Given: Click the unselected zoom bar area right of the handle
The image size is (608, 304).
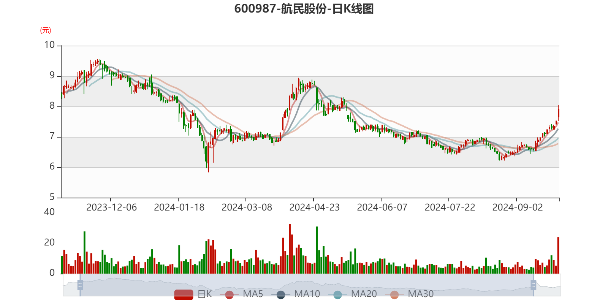Looking at the screenshot, I should pyautogui.click(x=548, y=285).
